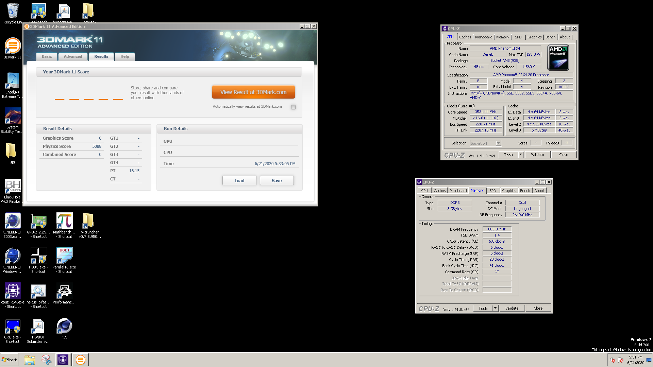653x367 pixels.
Task: Open the CINEBENCH 2003 desktop icon
Action: 13,226
